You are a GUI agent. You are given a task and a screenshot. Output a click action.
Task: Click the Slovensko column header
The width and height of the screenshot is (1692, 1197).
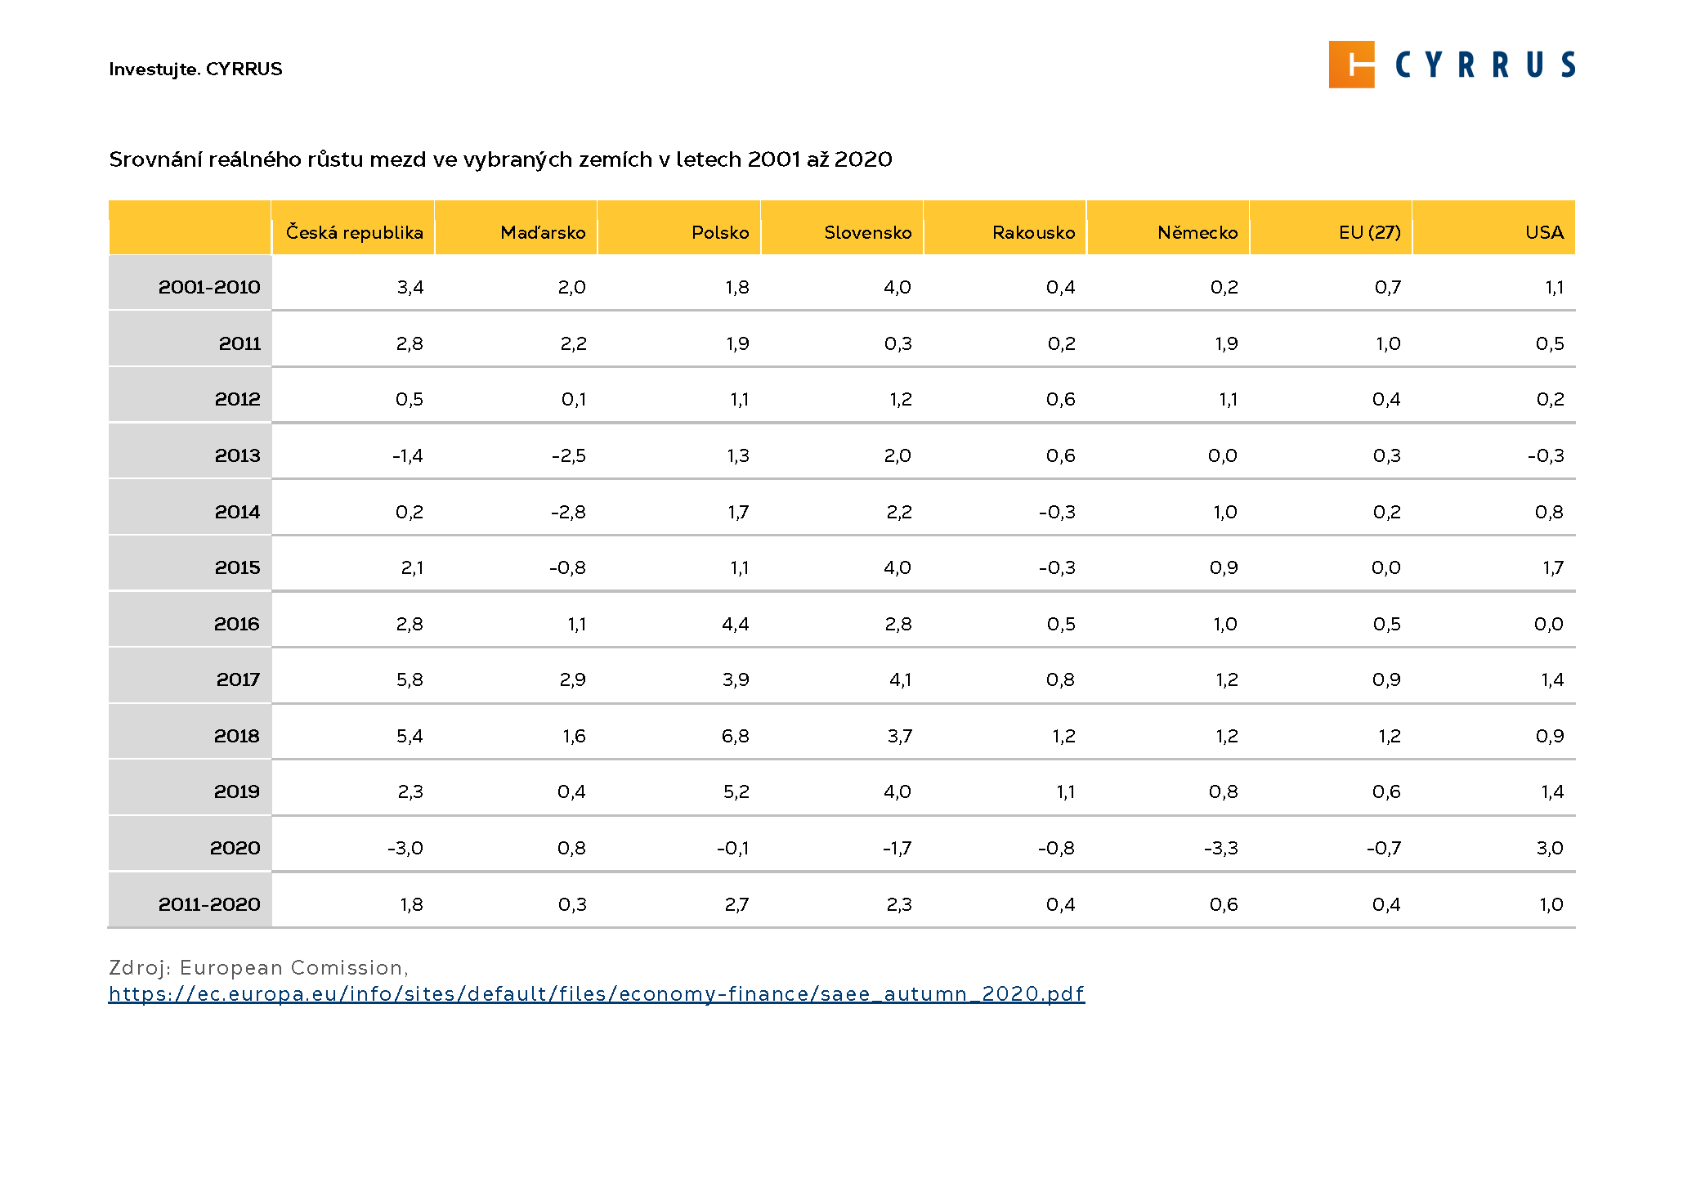click(867, 232)
